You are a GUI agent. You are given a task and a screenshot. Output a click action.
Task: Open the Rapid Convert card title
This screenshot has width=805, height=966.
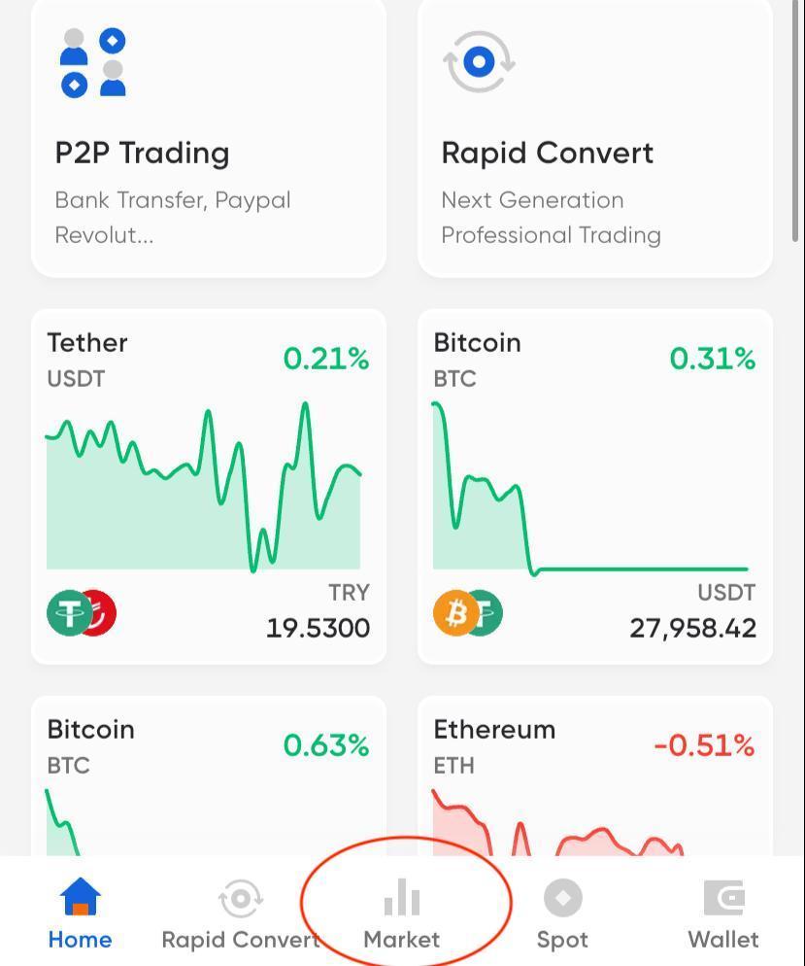(x=547, y=153)
